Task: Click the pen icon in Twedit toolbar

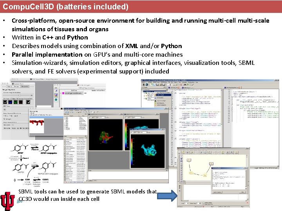Action: click(193, 85)
